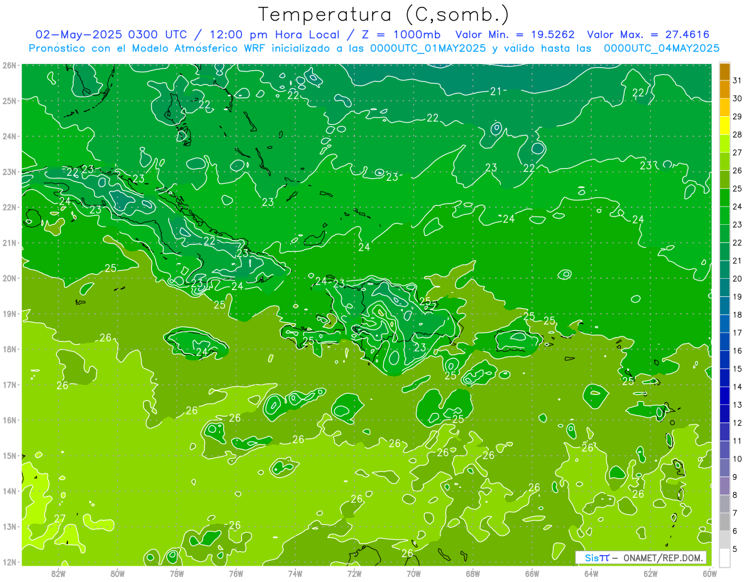Click the "Temperatura (C,somb.)" chart title

[384, 14]
